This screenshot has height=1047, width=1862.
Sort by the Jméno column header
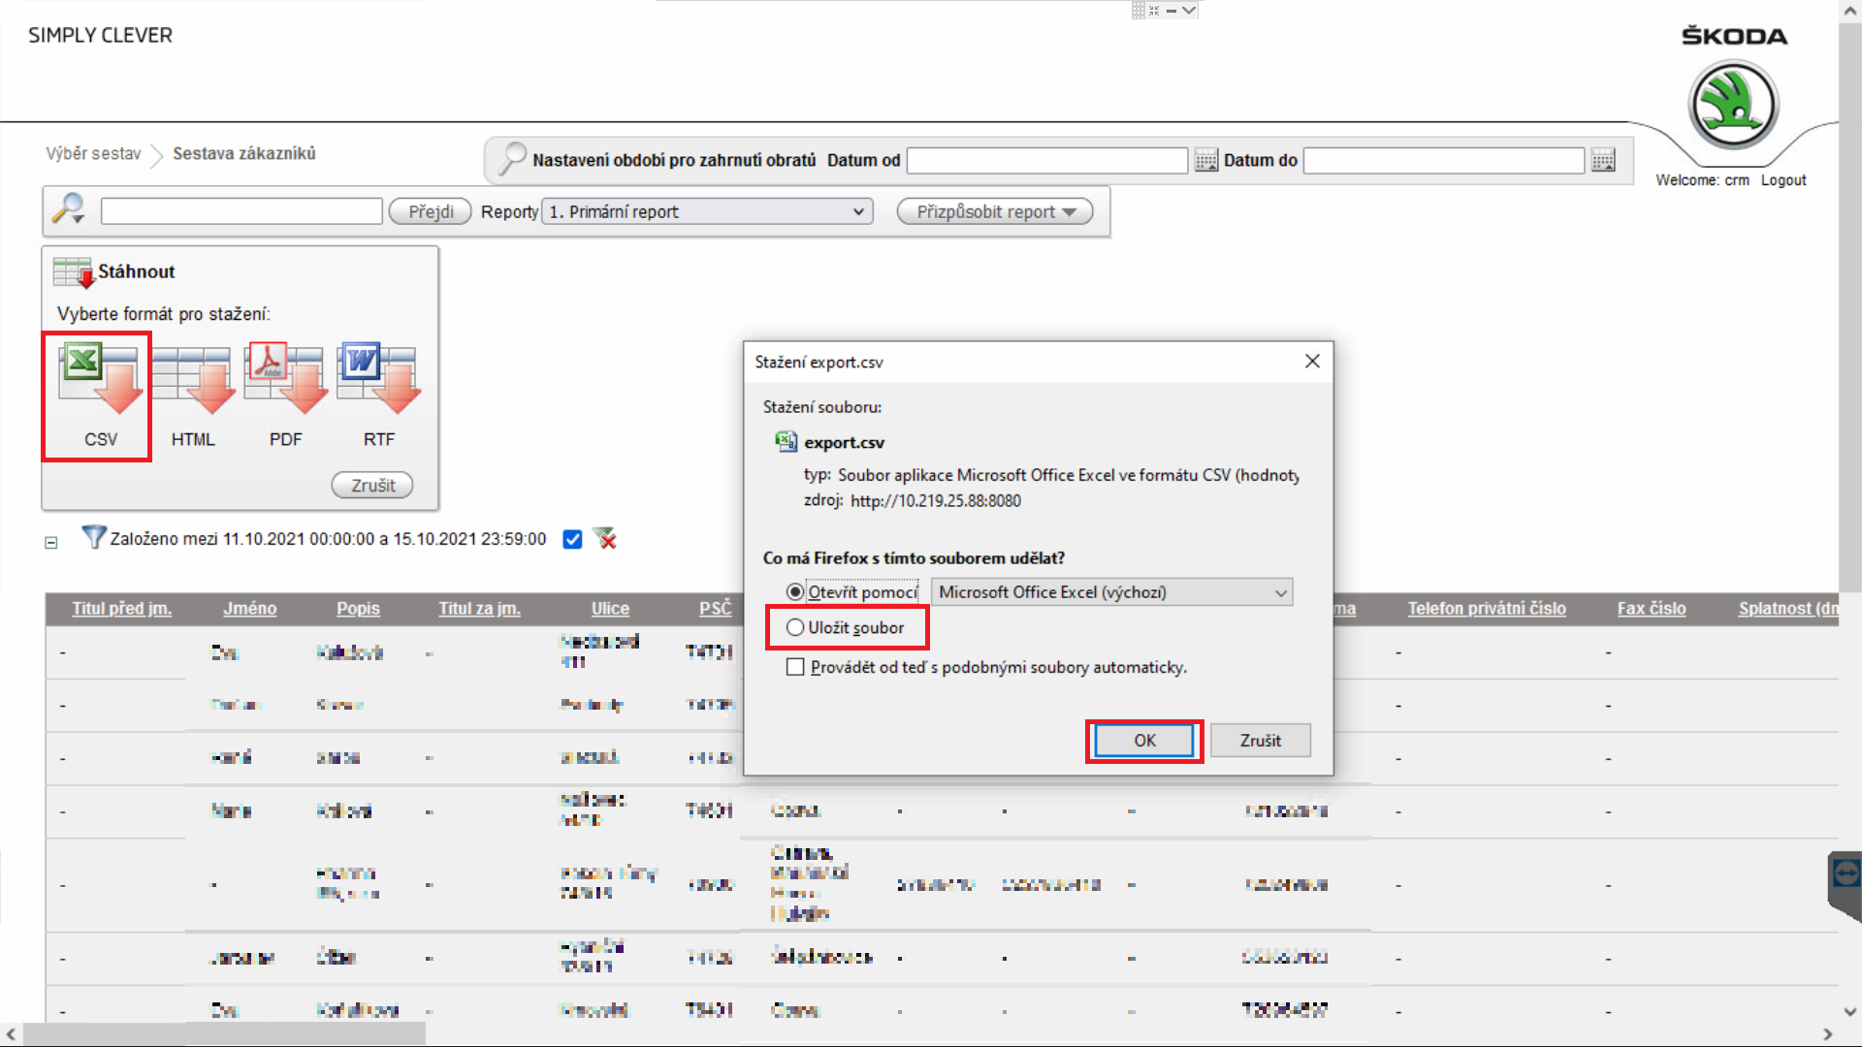249,609
